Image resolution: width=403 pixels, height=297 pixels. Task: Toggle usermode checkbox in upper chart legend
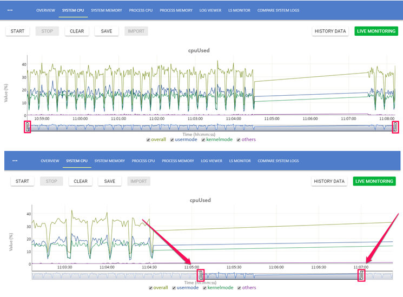click(172, 140)
